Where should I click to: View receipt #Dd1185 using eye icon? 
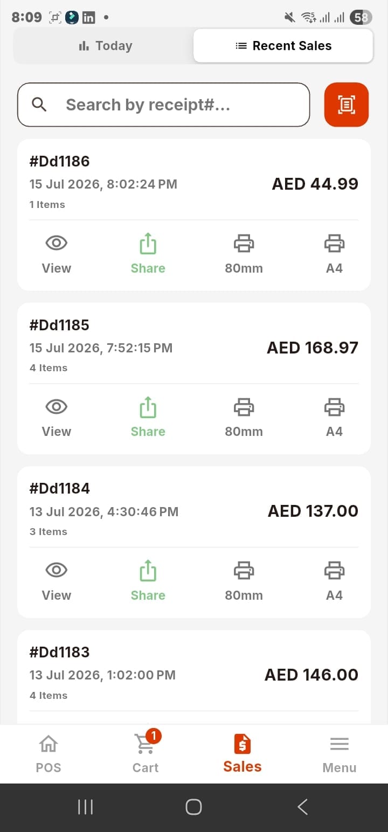(x=57, y=417)
